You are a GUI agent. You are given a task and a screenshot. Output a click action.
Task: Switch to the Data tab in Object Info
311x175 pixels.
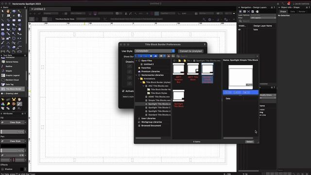pyautogui.click(x=293, y=12)
